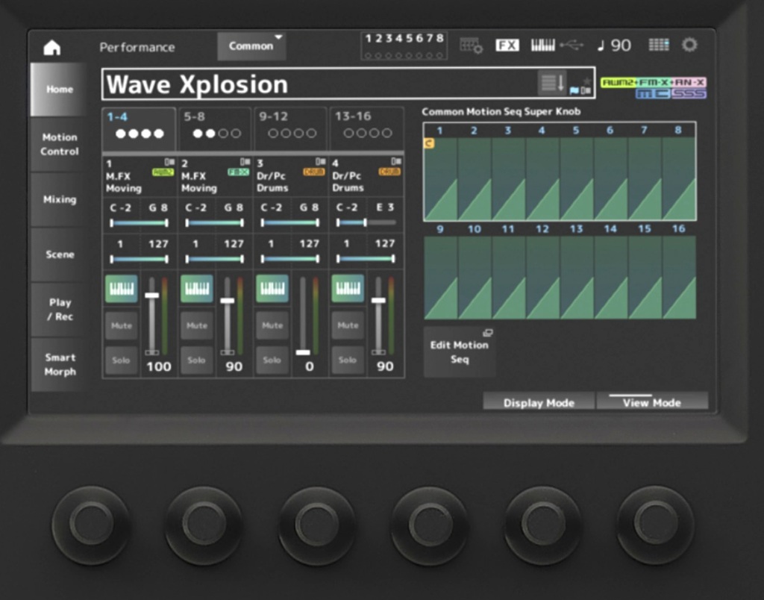Open the Scene tab in the sidebar
The width and height of the screenshot is (764, 600).
point(59,254)
